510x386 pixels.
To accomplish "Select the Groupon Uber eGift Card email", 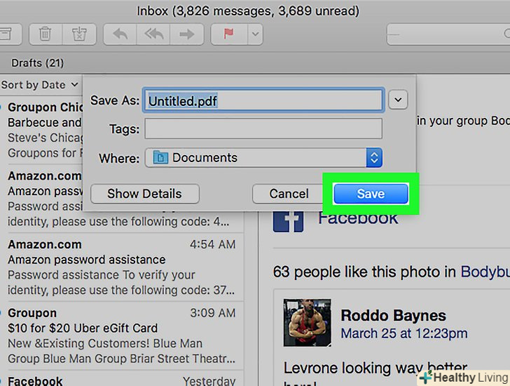I will click(122, 335).
